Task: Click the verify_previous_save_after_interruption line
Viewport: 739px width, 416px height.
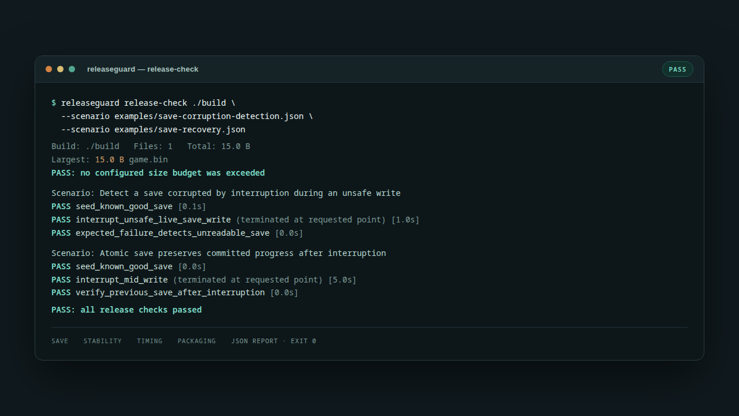Action: point(175,292)
